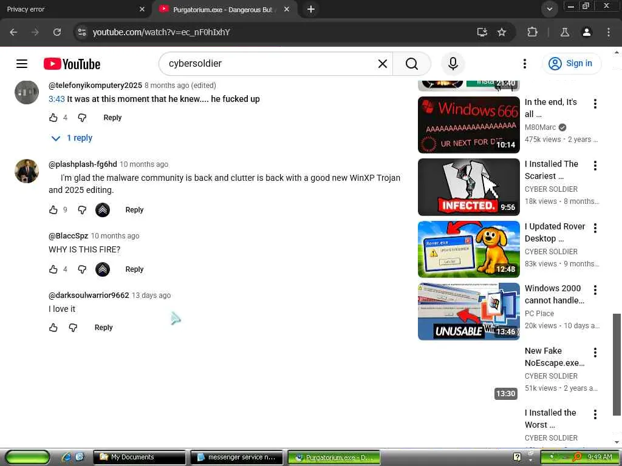This screenshot has height=466, width=622.
Task: Open @plashplash-fg6hd channel link
Action: [83, 164]
